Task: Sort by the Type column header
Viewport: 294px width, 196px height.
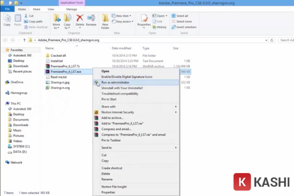Action: pyautogui.click(x=146, y=48)
